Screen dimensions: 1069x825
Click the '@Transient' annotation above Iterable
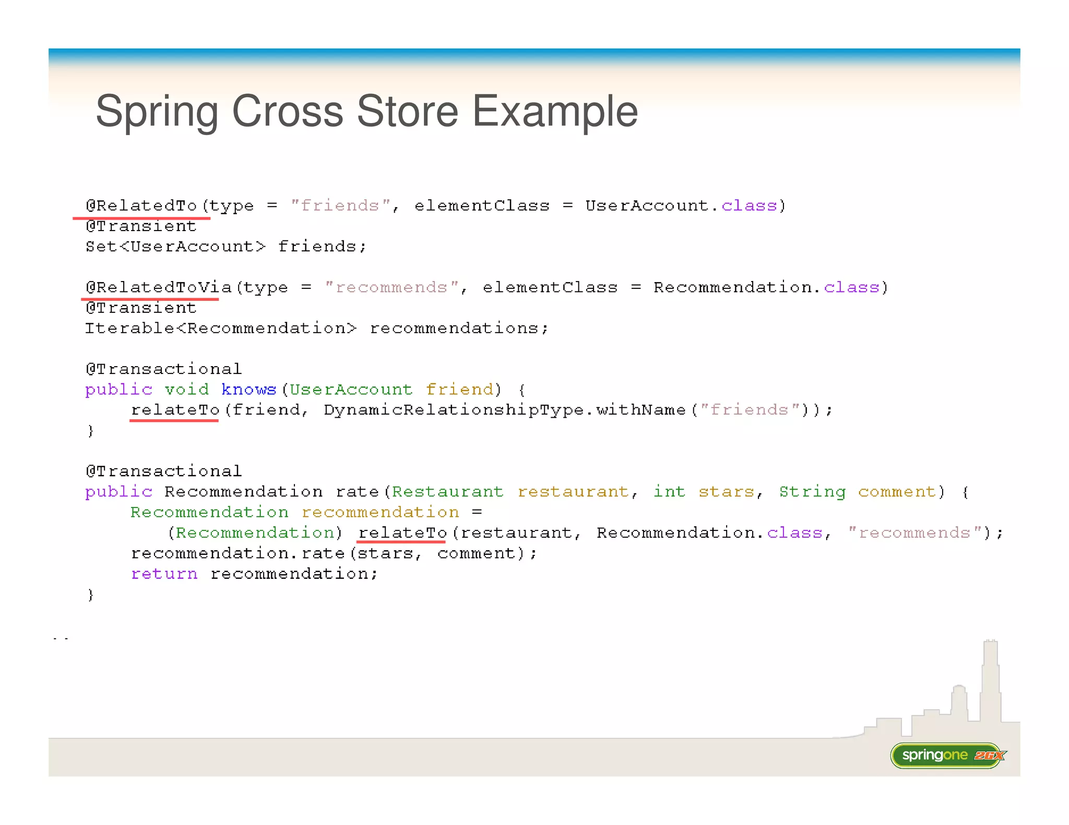141,308
